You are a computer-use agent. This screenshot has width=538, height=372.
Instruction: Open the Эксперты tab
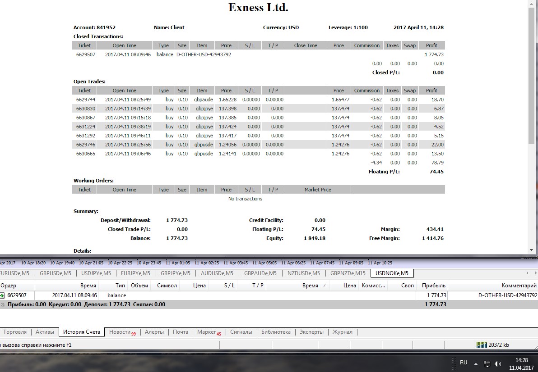click(x=311, y=332)
